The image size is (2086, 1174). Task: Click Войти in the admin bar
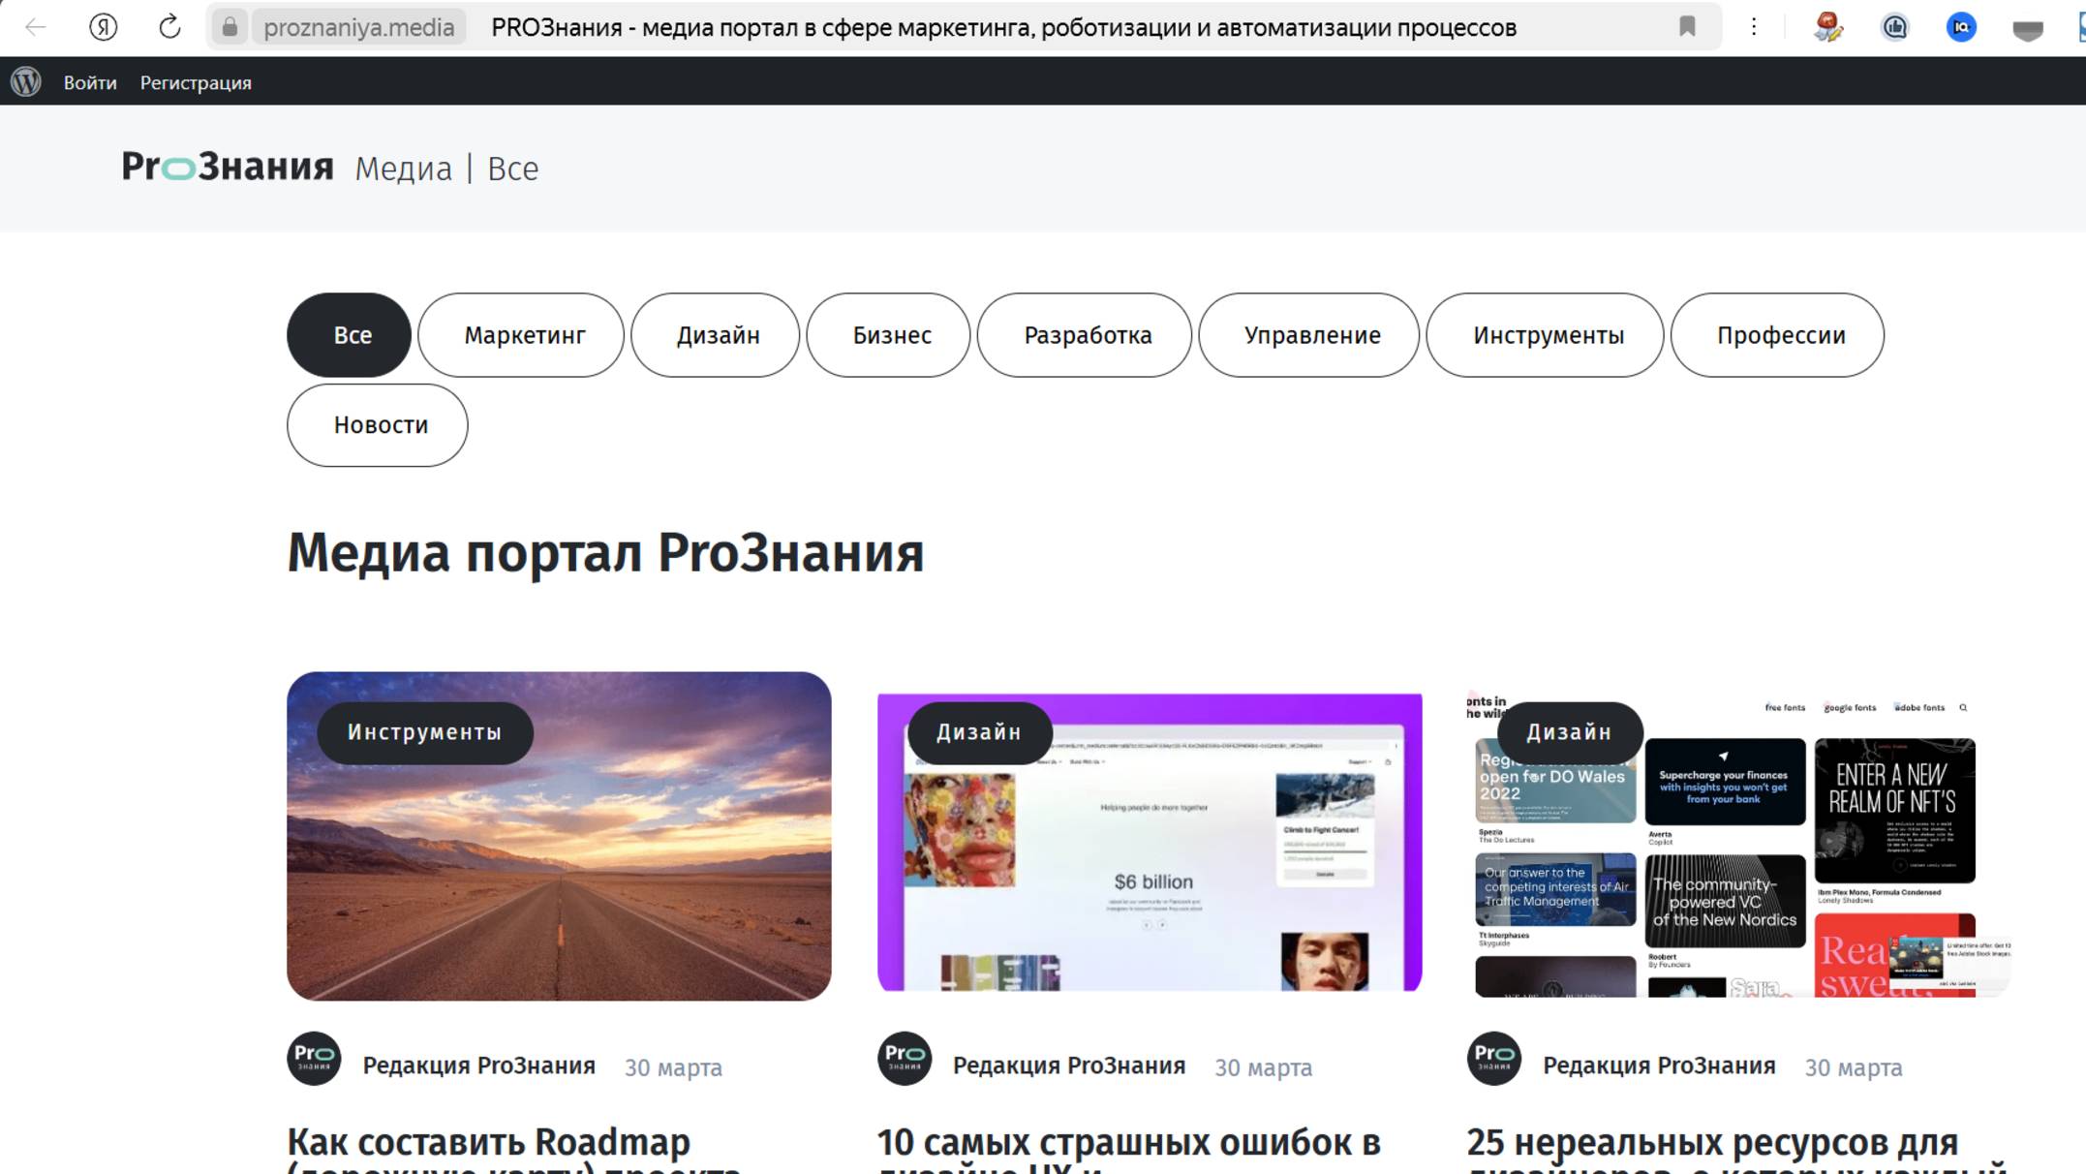pyautogui.click(x=90, y=82)
